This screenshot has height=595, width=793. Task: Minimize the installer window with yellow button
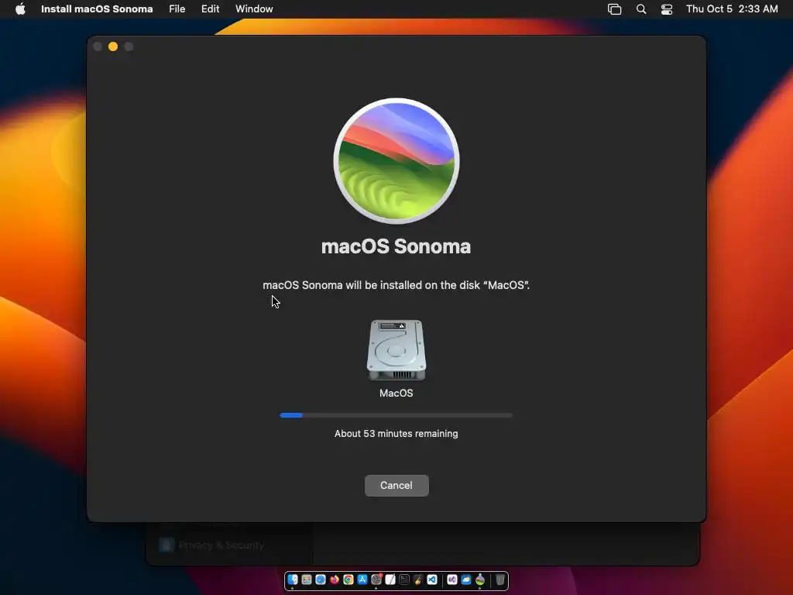[x=113, y=46]
